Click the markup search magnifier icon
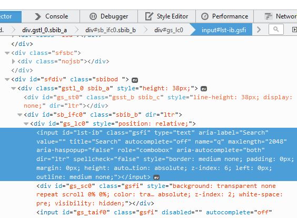This screenshot has width=297, height=218. click(x=276, y=30)
